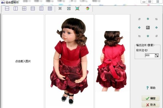Choose the three-column layout icon

click(41, 9)
